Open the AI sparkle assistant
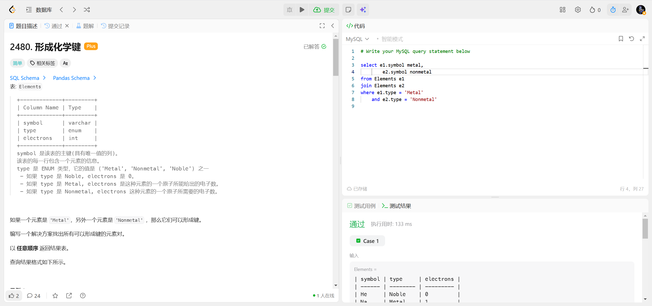Screen dimensions: 652x306 (363, 10)
